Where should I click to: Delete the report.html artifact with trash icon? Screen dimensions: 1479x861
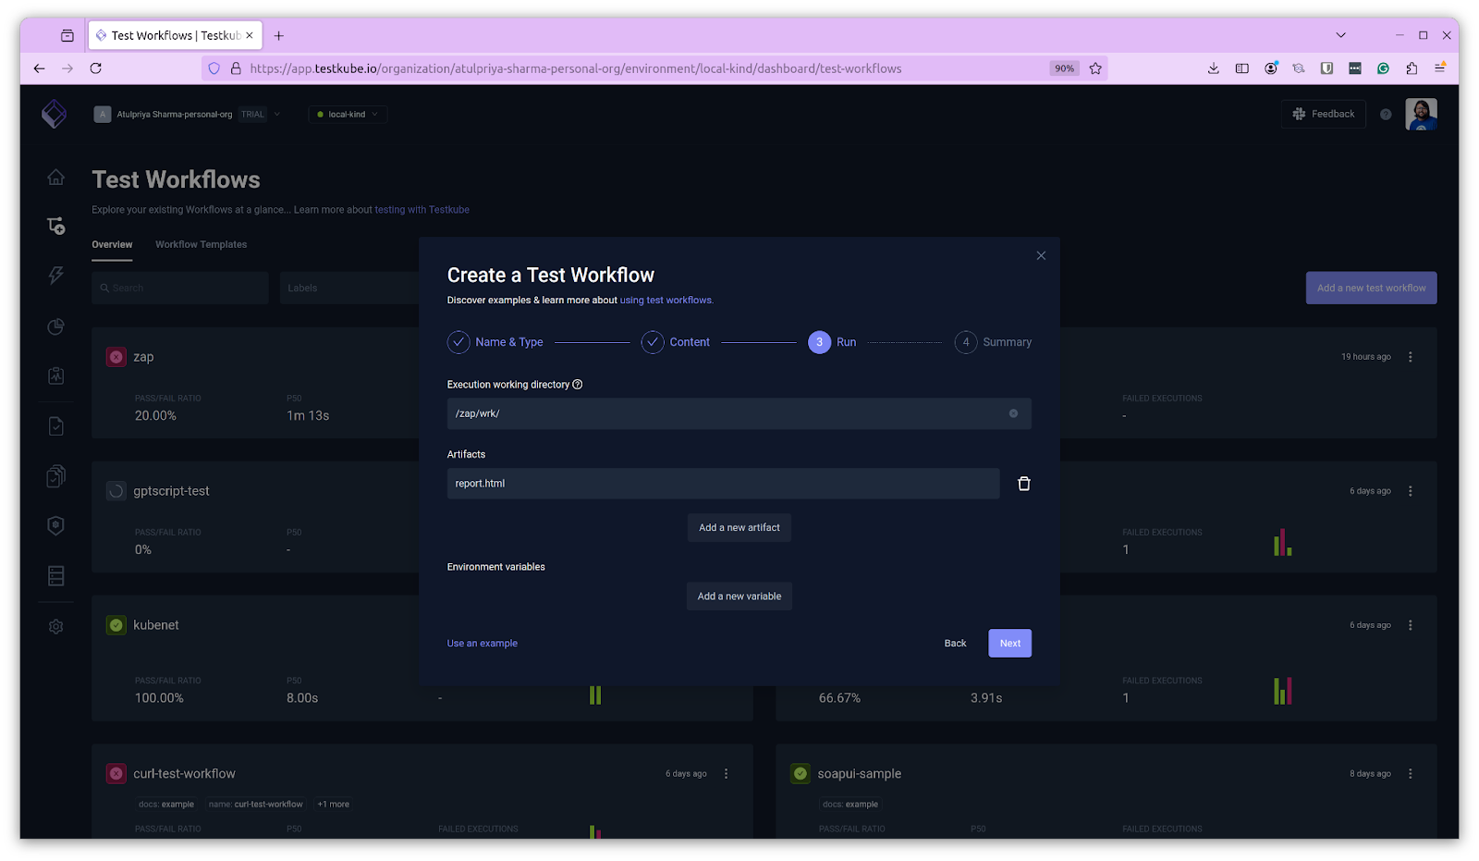(x=1024, y=484)
